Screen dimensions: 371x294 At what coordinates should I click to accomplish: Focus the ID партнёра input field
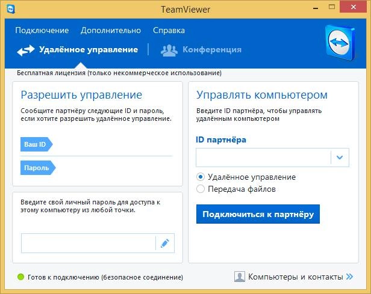tap(263, 158)
